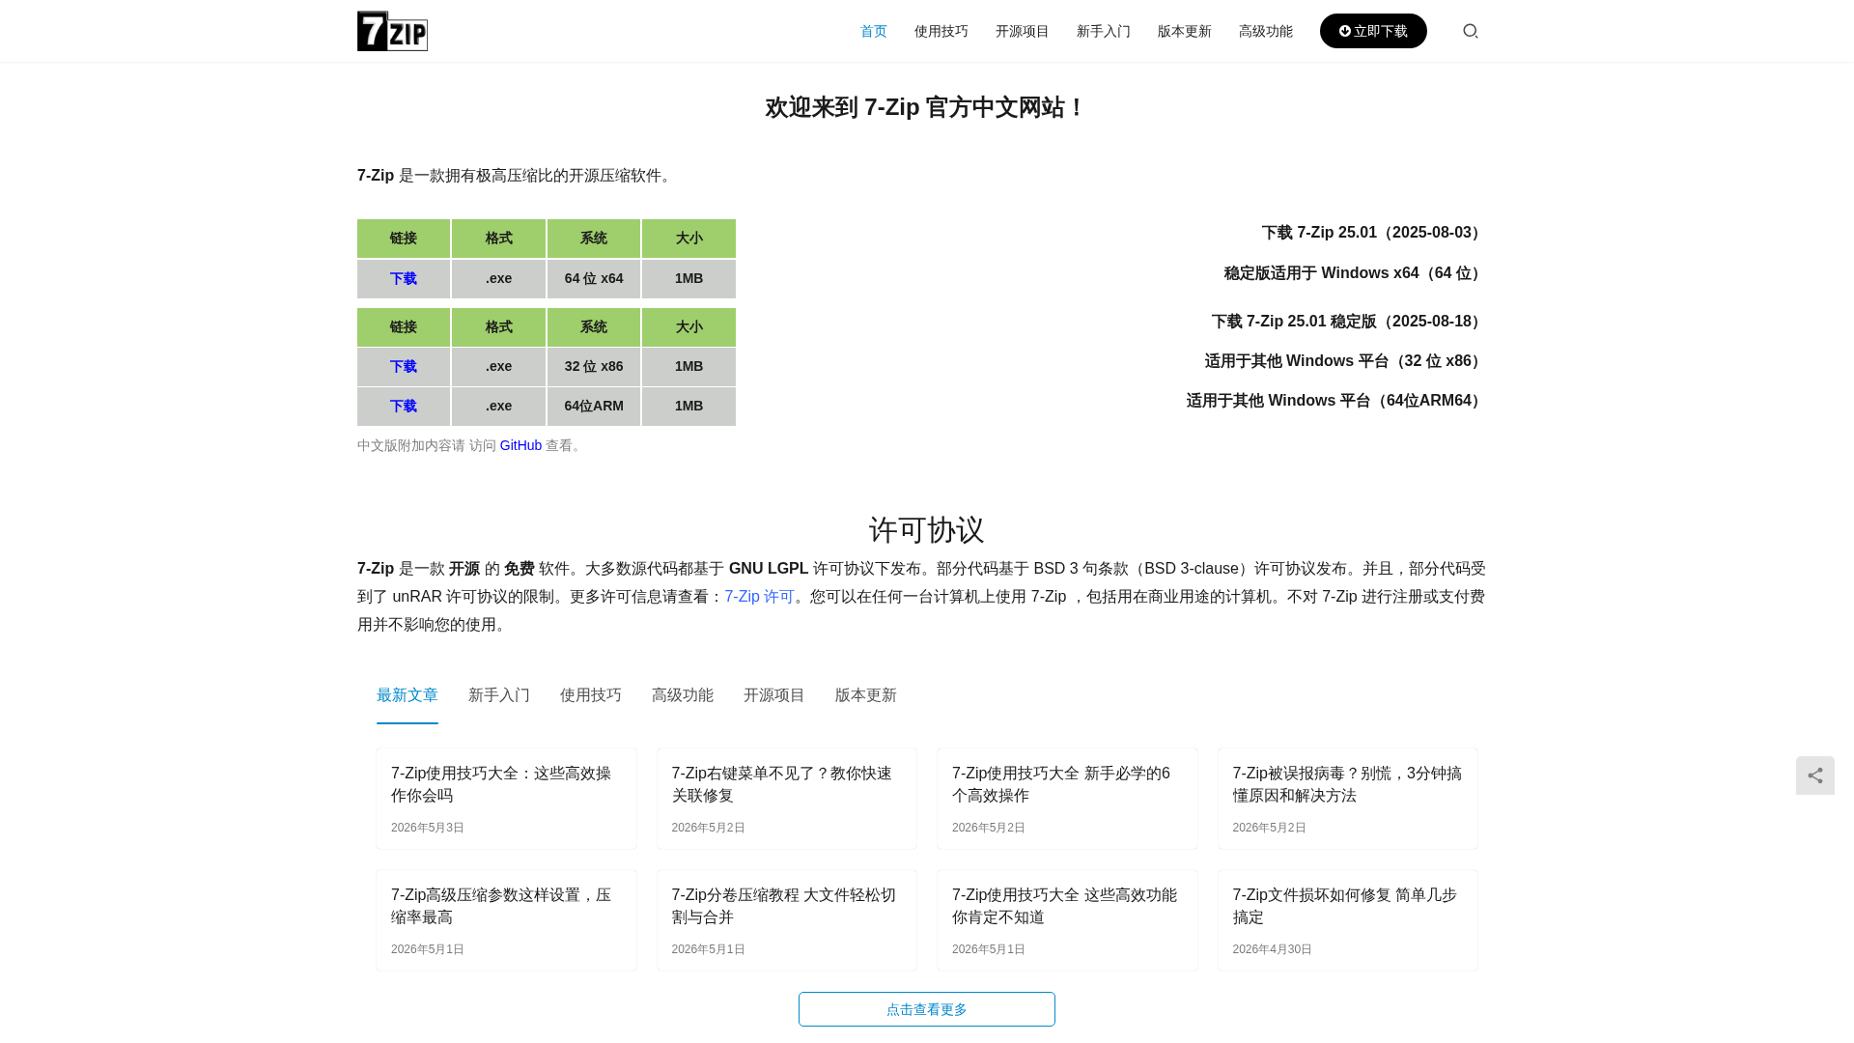This screenshot has height=1043, width=1854.
Task: Open article 7-Zip右键菜单不见了
Action: pos(782,784)
